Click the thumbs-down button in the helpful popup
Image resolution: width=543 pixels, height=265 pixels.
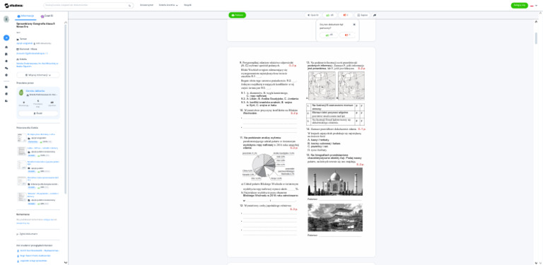point(347,35)
